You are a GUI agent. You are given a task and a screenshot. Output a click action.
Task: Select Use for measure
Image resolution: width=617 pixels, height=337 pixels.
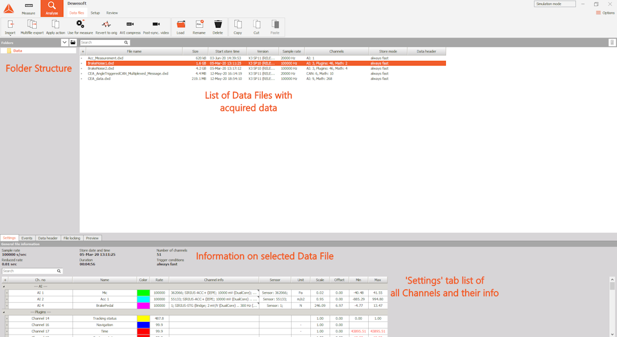[x=80, y=27]
